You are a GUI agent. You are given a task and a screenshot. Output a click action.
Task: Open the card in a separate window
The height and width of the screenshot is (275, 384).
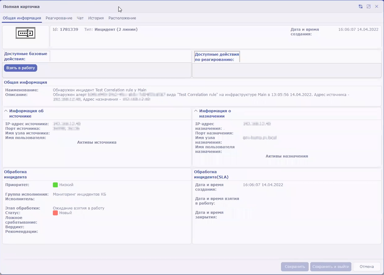pos(368,6)
